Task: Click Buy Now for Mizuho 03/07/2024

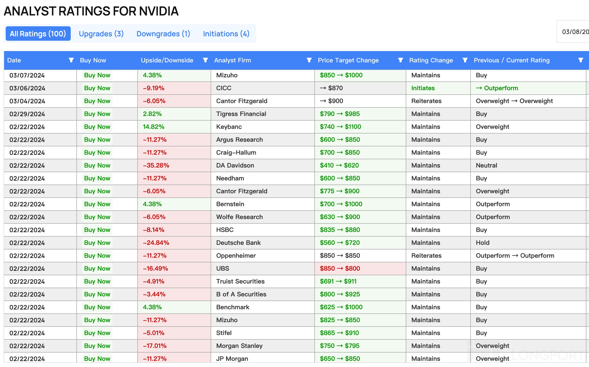Action: tap(97, 75)
